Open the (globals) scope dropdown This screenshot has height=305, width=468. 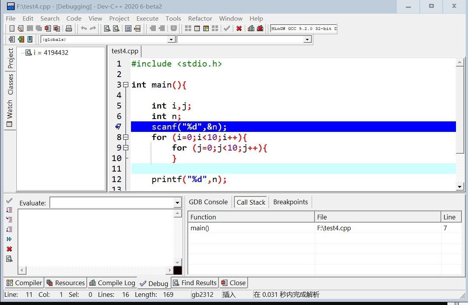[171, 39]
